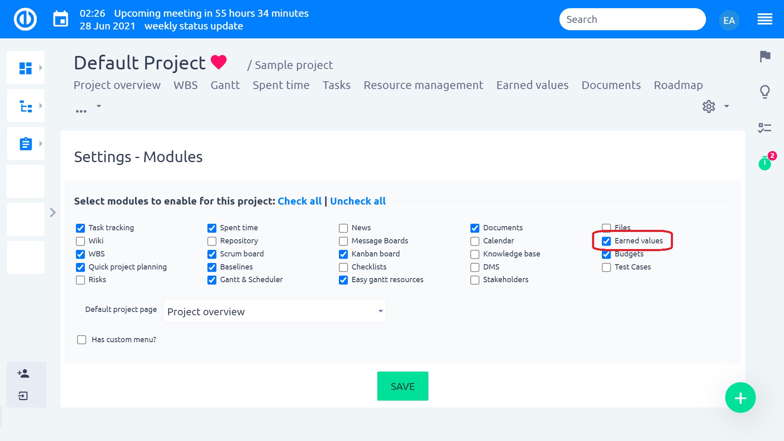The image size is (784, 441).
Task: Enable the Checklists module checkbox
Action: (343, 267)
